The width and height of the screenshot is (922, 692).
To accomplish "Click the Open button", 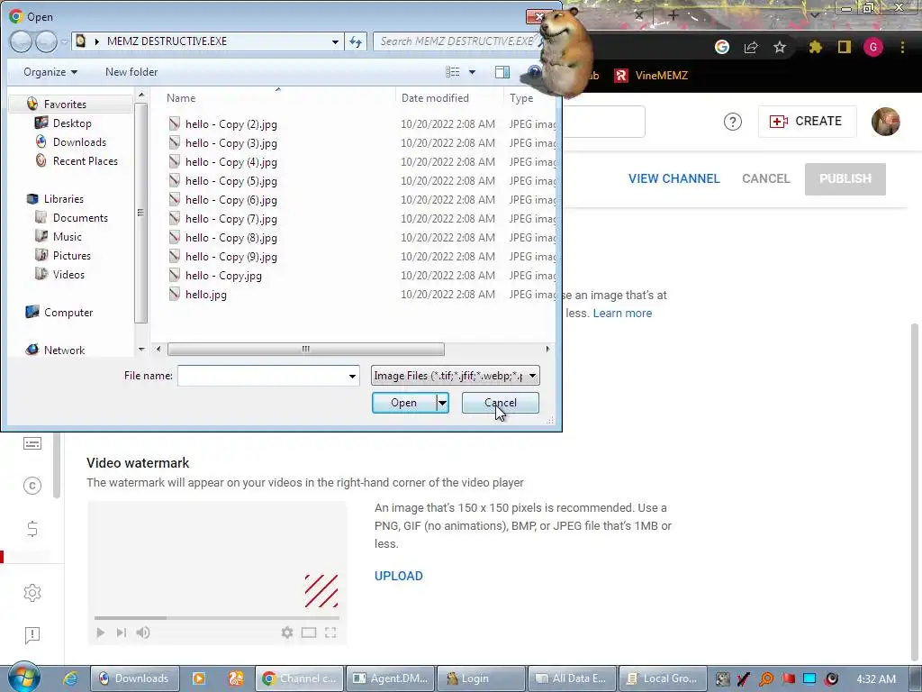I will tap(404, 403).
